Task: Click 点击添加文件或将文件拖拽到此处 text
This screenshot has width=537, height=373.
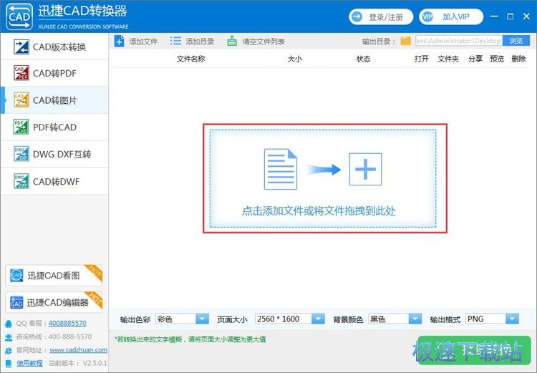Action: point(319,210)
